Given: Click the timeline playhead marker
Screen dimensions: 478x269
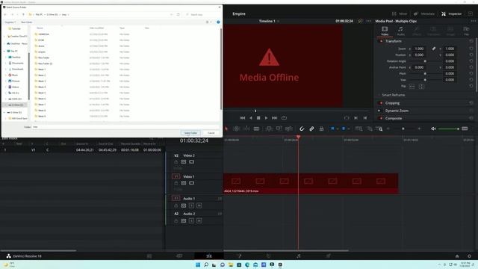Looking at the screenshot, I should click(x=299, y=137).
